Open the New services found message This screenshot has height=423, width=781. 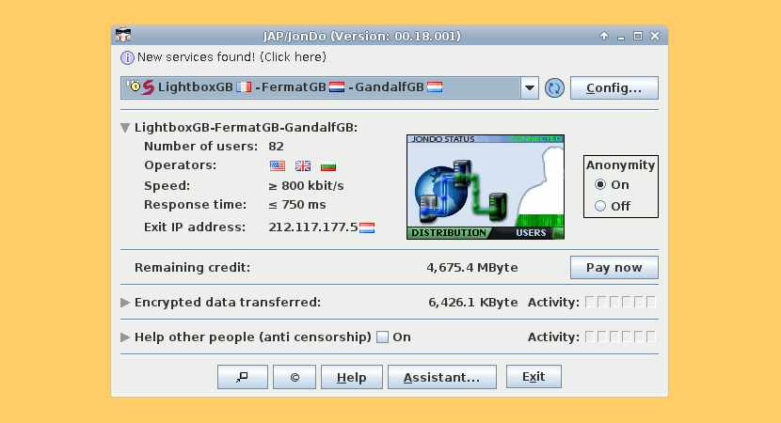click(x=231, y=57)
